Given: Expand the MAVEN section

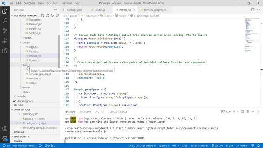Looking at the screenshot, I should pos(18,141).
